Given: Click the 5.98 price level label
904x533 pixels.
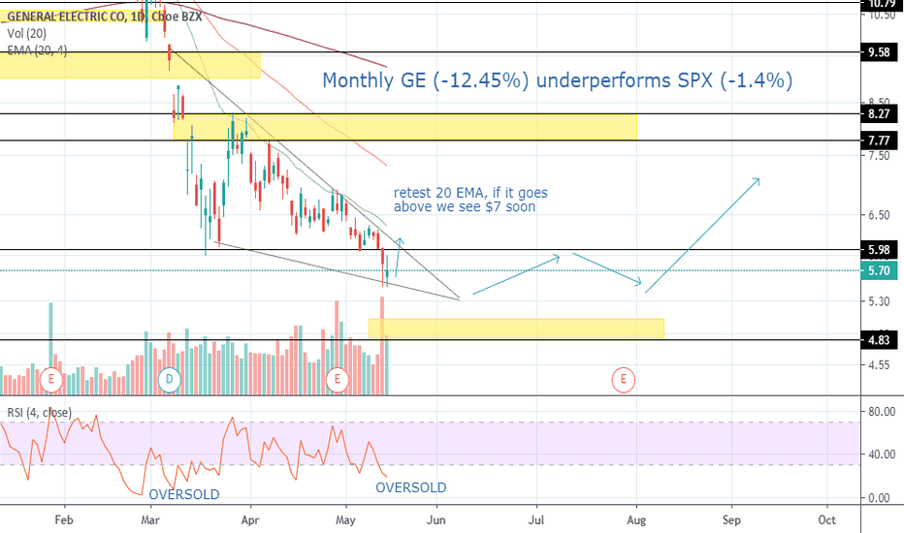Looking at the screenshot, I should tap(879, 250).
